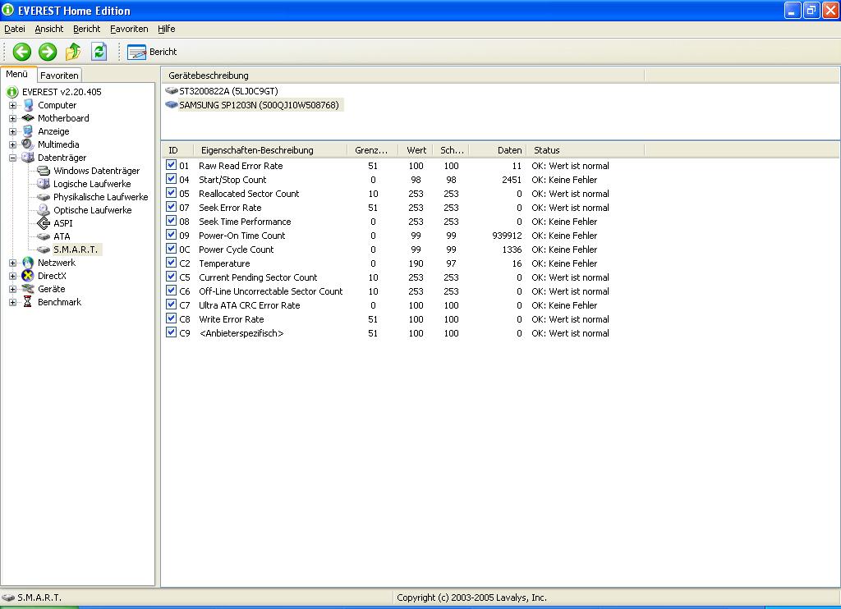The image size is (841, 609).
Task: Select the Ultra ATA CRC Error Rate row
Action: tap(388, 305)
